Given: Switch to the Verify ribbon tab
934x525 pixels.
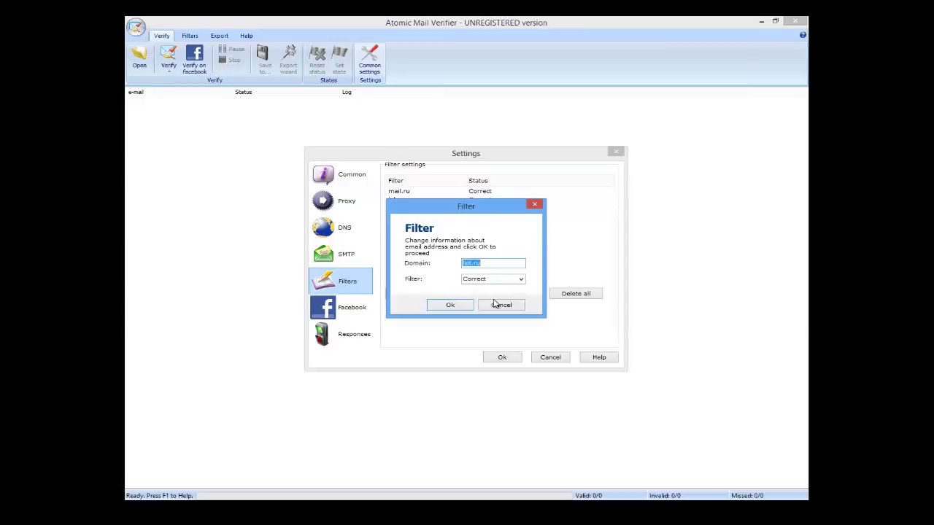Looking at the screenshot, I should point(161,36).
